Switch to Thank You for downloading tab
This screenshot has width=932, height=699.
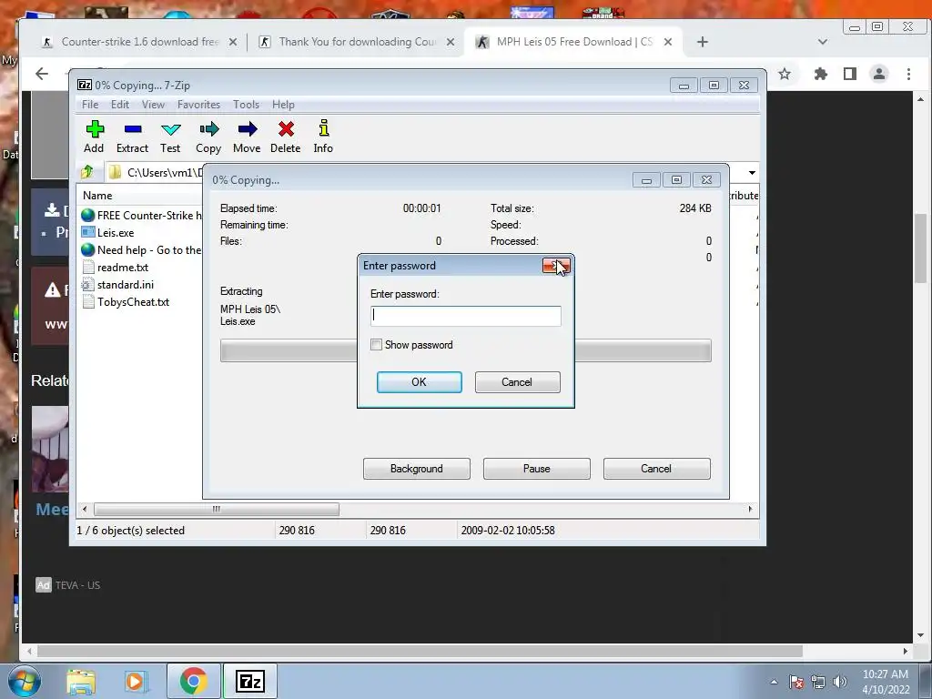[357, 42]
